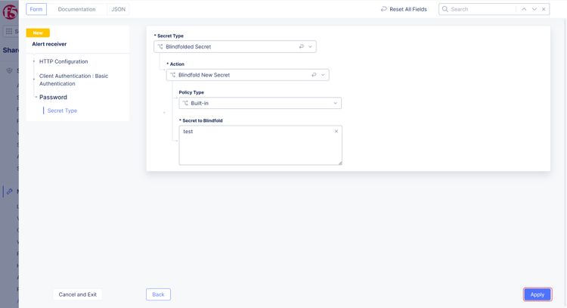Switch to the Documentation tab
This screenshot has width=567, height=308.
[x=76, y=9]
